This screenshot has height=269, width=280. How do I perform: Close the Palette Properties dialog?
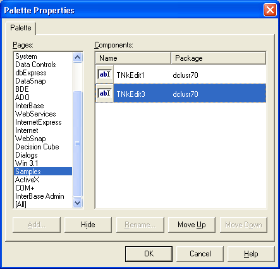pos(270,10)
